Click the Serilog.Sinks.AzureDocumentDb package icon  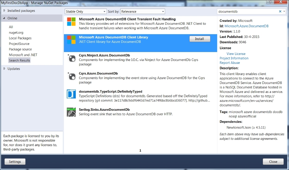[x=71, y=112]
